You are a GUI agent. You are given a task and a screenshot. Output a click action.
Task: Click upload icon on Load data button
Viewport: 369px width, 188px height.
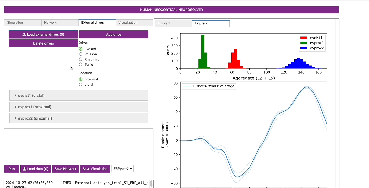pyautogui.click(x=24, y=169)
